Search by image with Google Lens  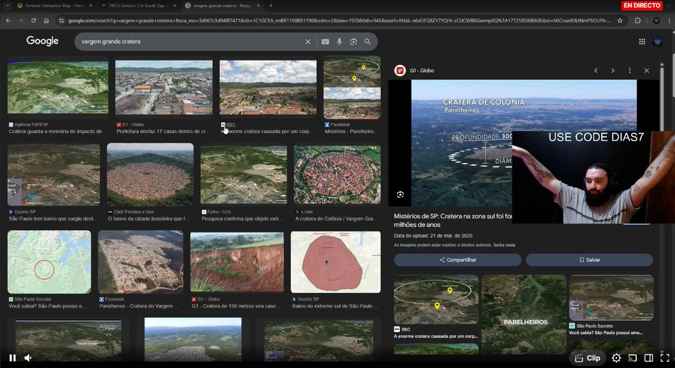point(353,42)
